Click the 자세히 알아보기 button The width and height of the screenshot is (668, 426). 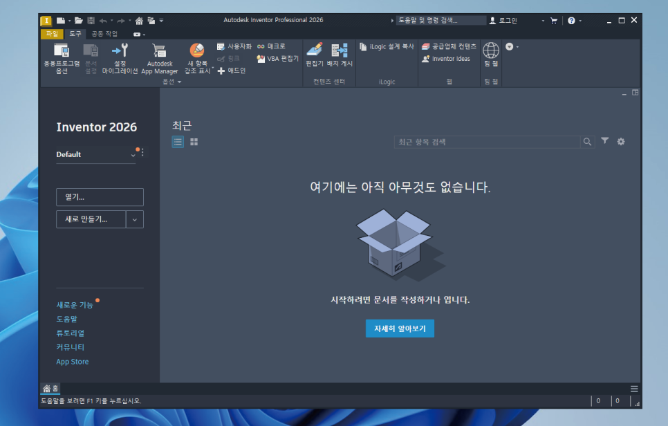[x=400, y=328]
